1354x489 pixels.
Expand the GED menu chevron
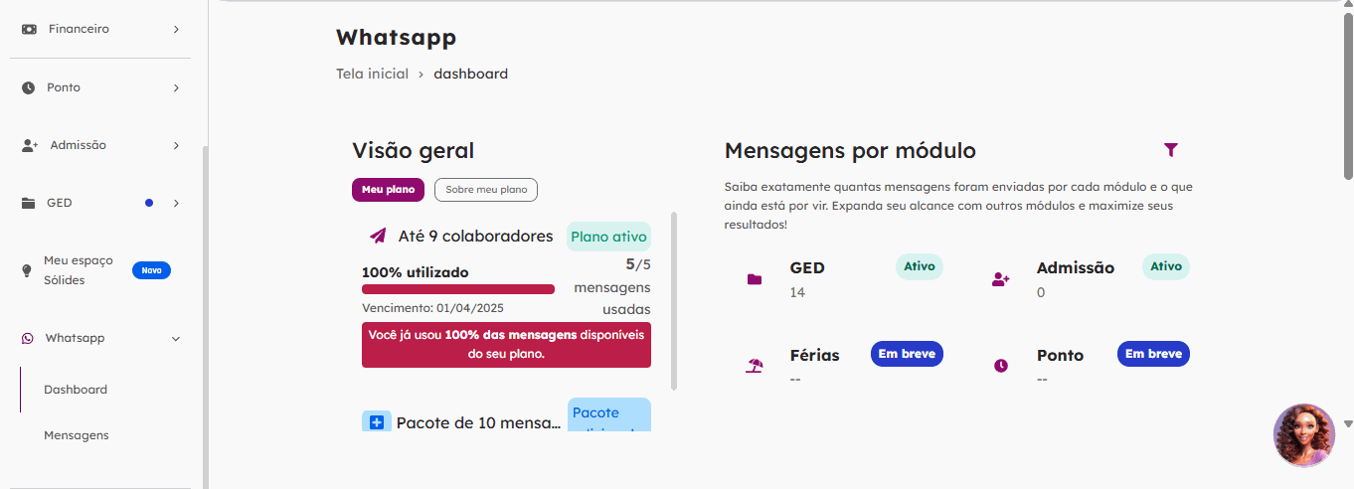coord(176,204)
